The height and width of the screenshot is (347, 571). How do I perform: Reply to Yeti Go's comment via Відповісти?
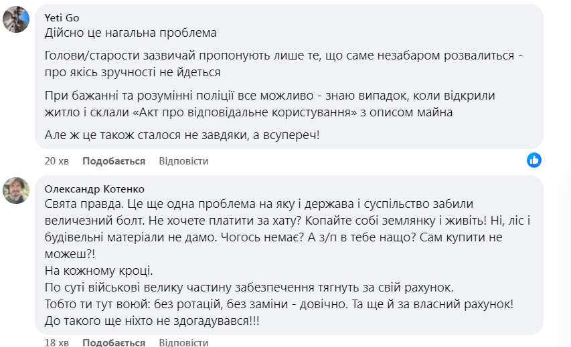(183, 161)
